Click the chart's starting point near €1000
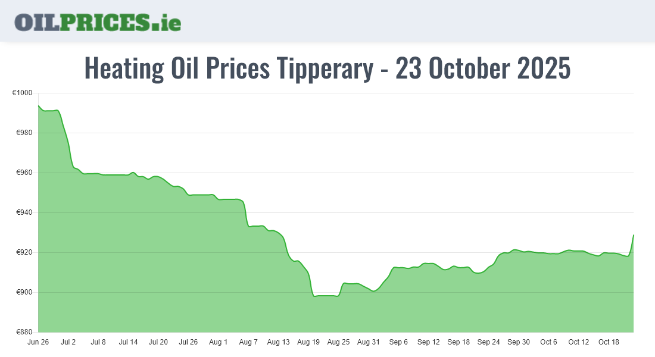 39,106
